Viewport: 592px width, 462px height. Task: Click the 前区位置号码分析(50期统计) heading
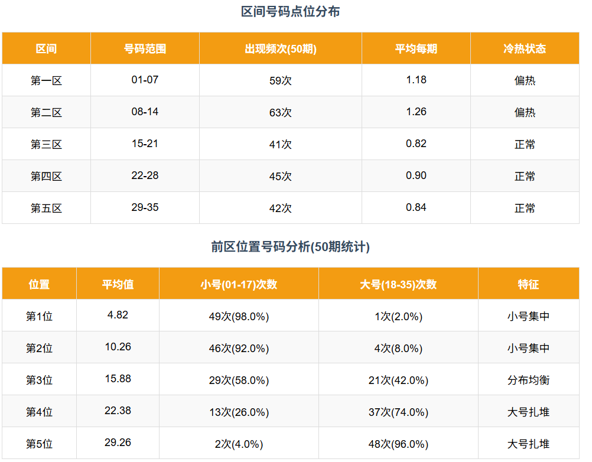291,247
